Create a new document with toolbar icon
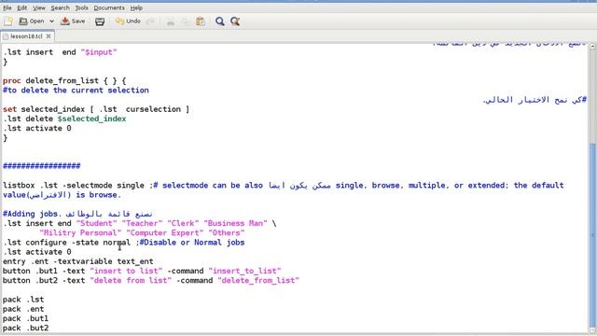 pos(8,21)
